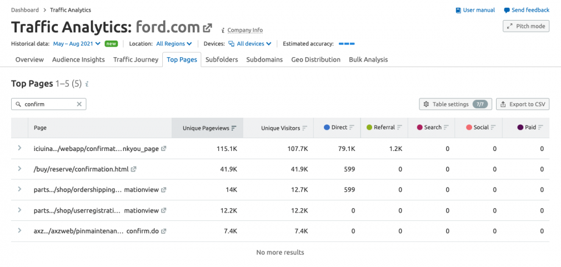
Task: Click the Send feedback speech bubble icon
Action: pyautogui.click(x=507, y=11)
